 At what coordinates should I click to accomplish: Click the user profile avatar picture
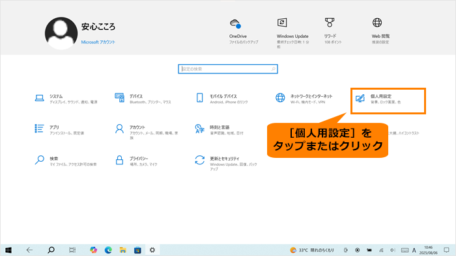point(61,33)
